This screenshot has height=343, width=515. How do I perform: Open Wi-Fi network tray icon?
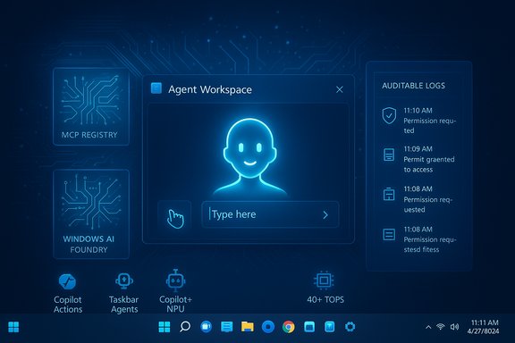441,327
